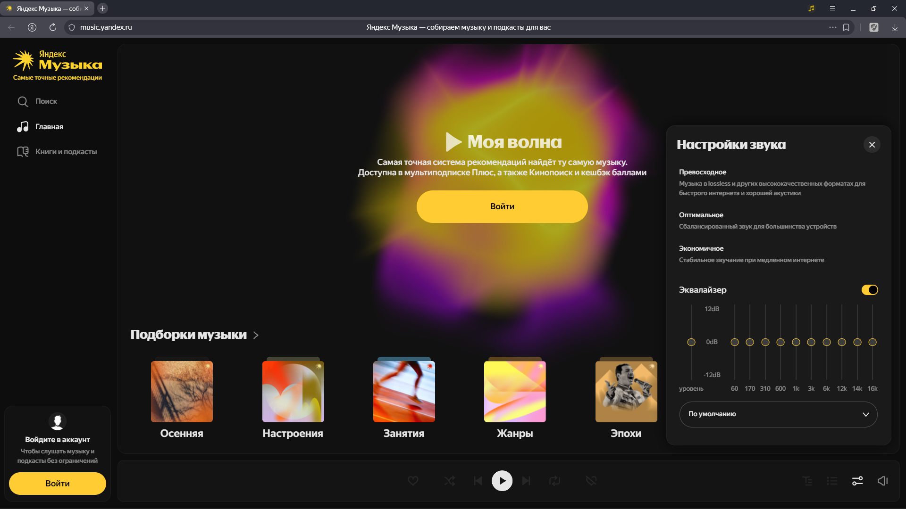Open the Search section in sidebar

point(37,101)
